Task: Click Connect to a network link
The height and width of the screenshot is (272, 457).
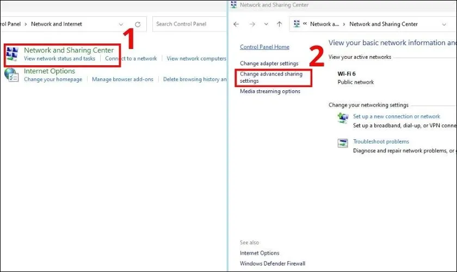Action: click(x=131, y=59)
